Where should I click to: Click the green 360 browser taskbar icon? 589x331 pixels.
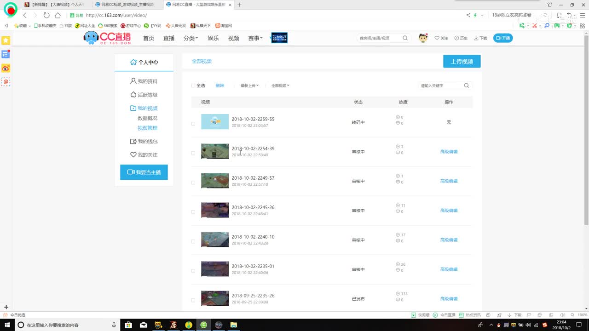(203, 325)
